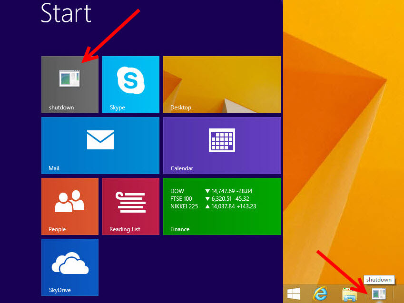Open the Reading List tile
Screen dimensions: 404x303
coord(130,206)
